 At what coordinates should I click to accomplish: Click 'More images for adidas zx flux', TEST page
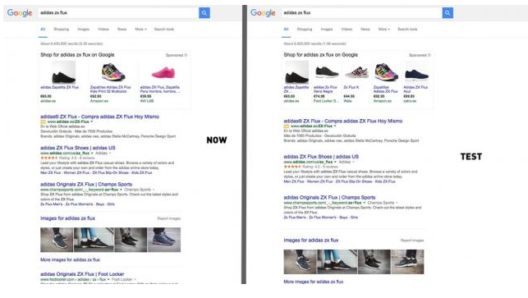(x=313, y=282)
